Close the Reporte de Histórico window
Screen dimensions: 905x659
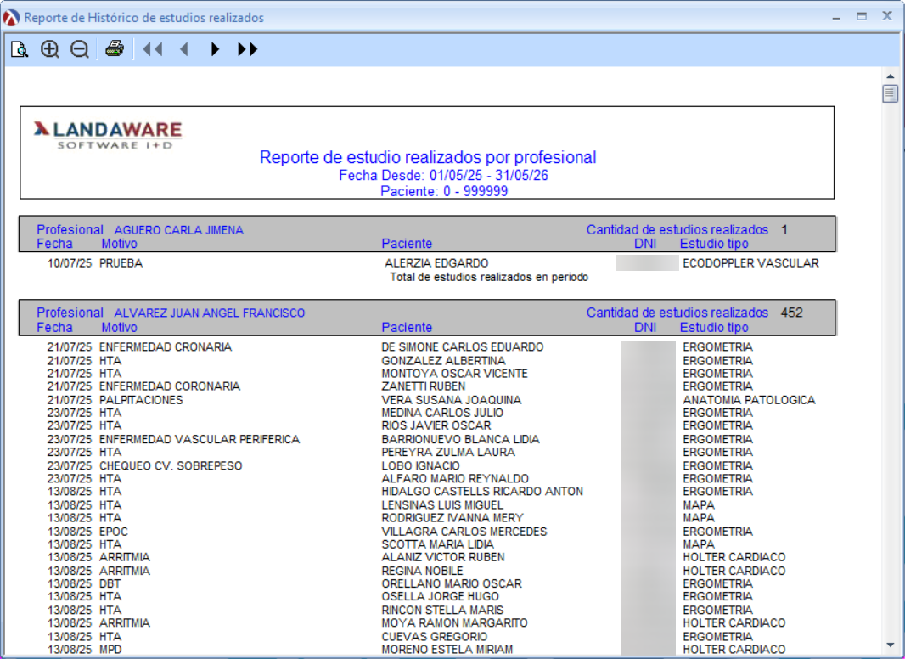[x=888, y=16]
